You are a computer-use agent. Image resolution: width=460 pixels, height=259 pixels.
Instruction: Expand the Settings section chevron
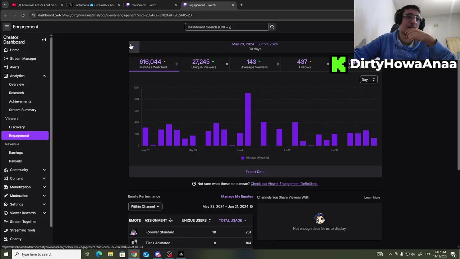click(44, 204)
